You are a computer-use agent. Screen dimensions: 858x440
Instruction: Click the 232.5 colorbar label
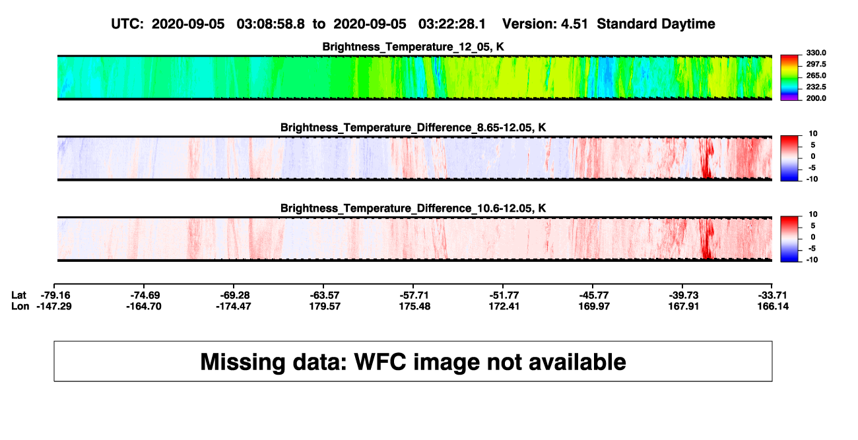(816, 87)
